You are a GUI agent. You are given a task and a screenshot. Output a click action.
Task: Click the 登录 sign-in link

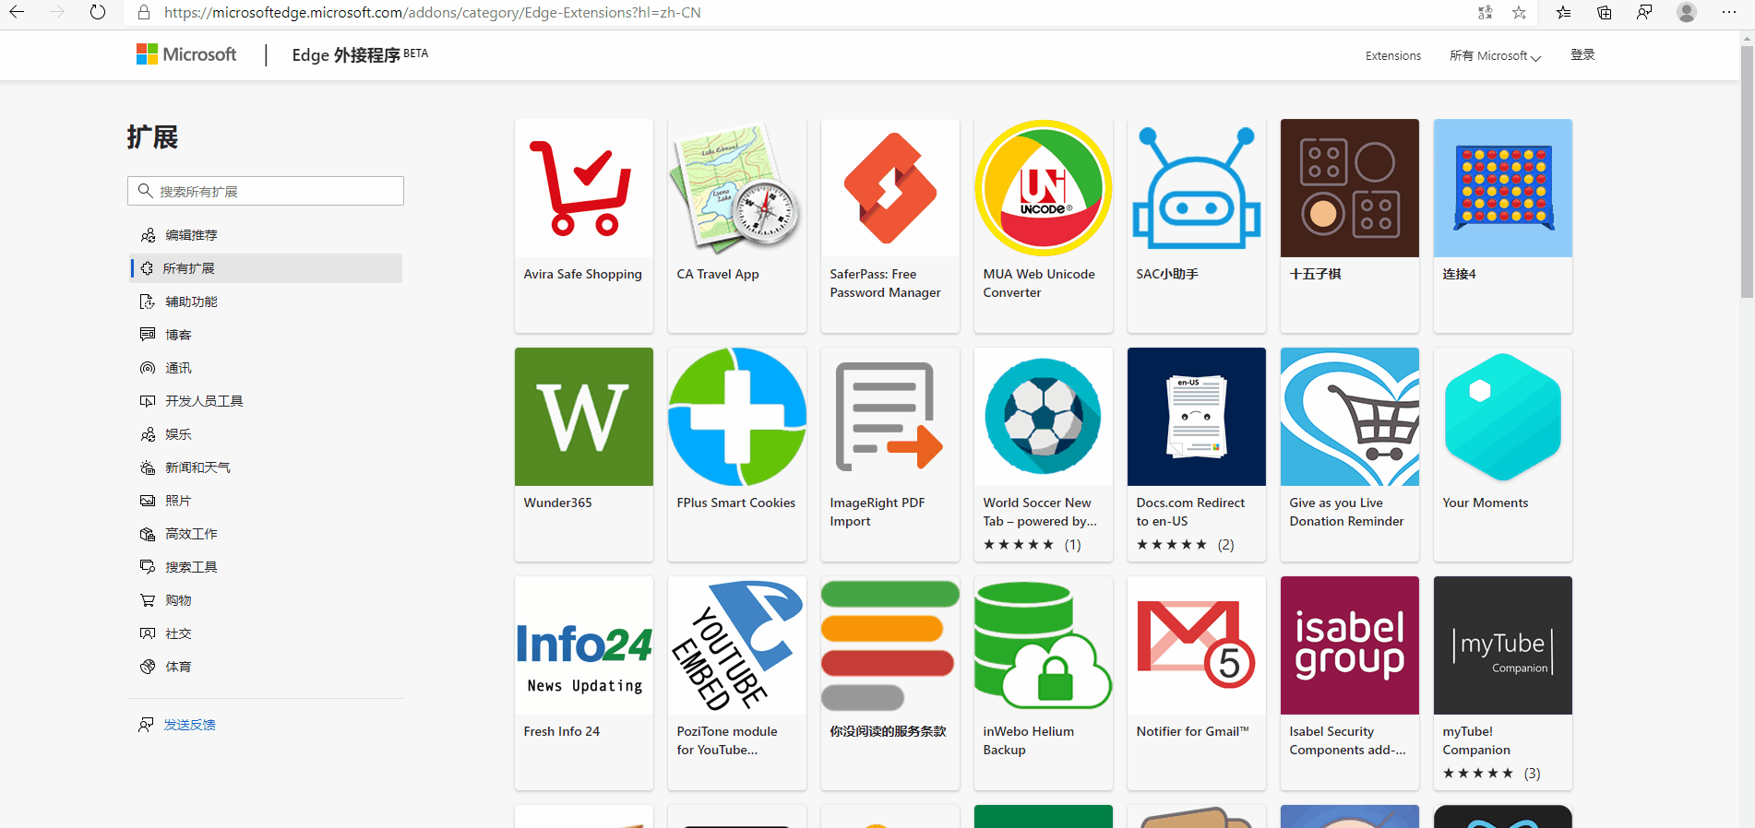1582,55
